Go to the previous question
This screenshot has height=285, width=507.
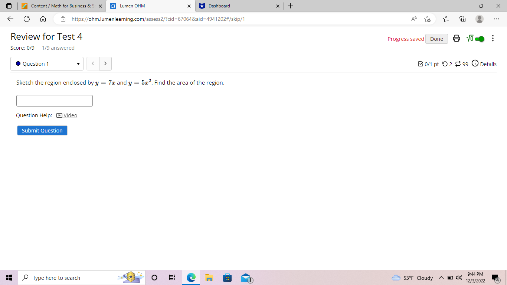(93, 64)
